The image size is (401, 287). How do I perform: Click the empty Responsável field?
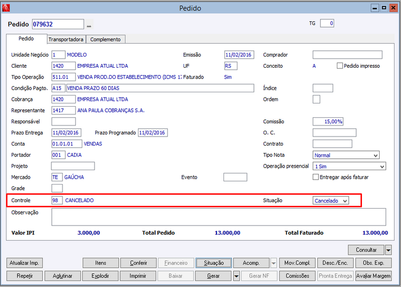click(x=64, y=122)
